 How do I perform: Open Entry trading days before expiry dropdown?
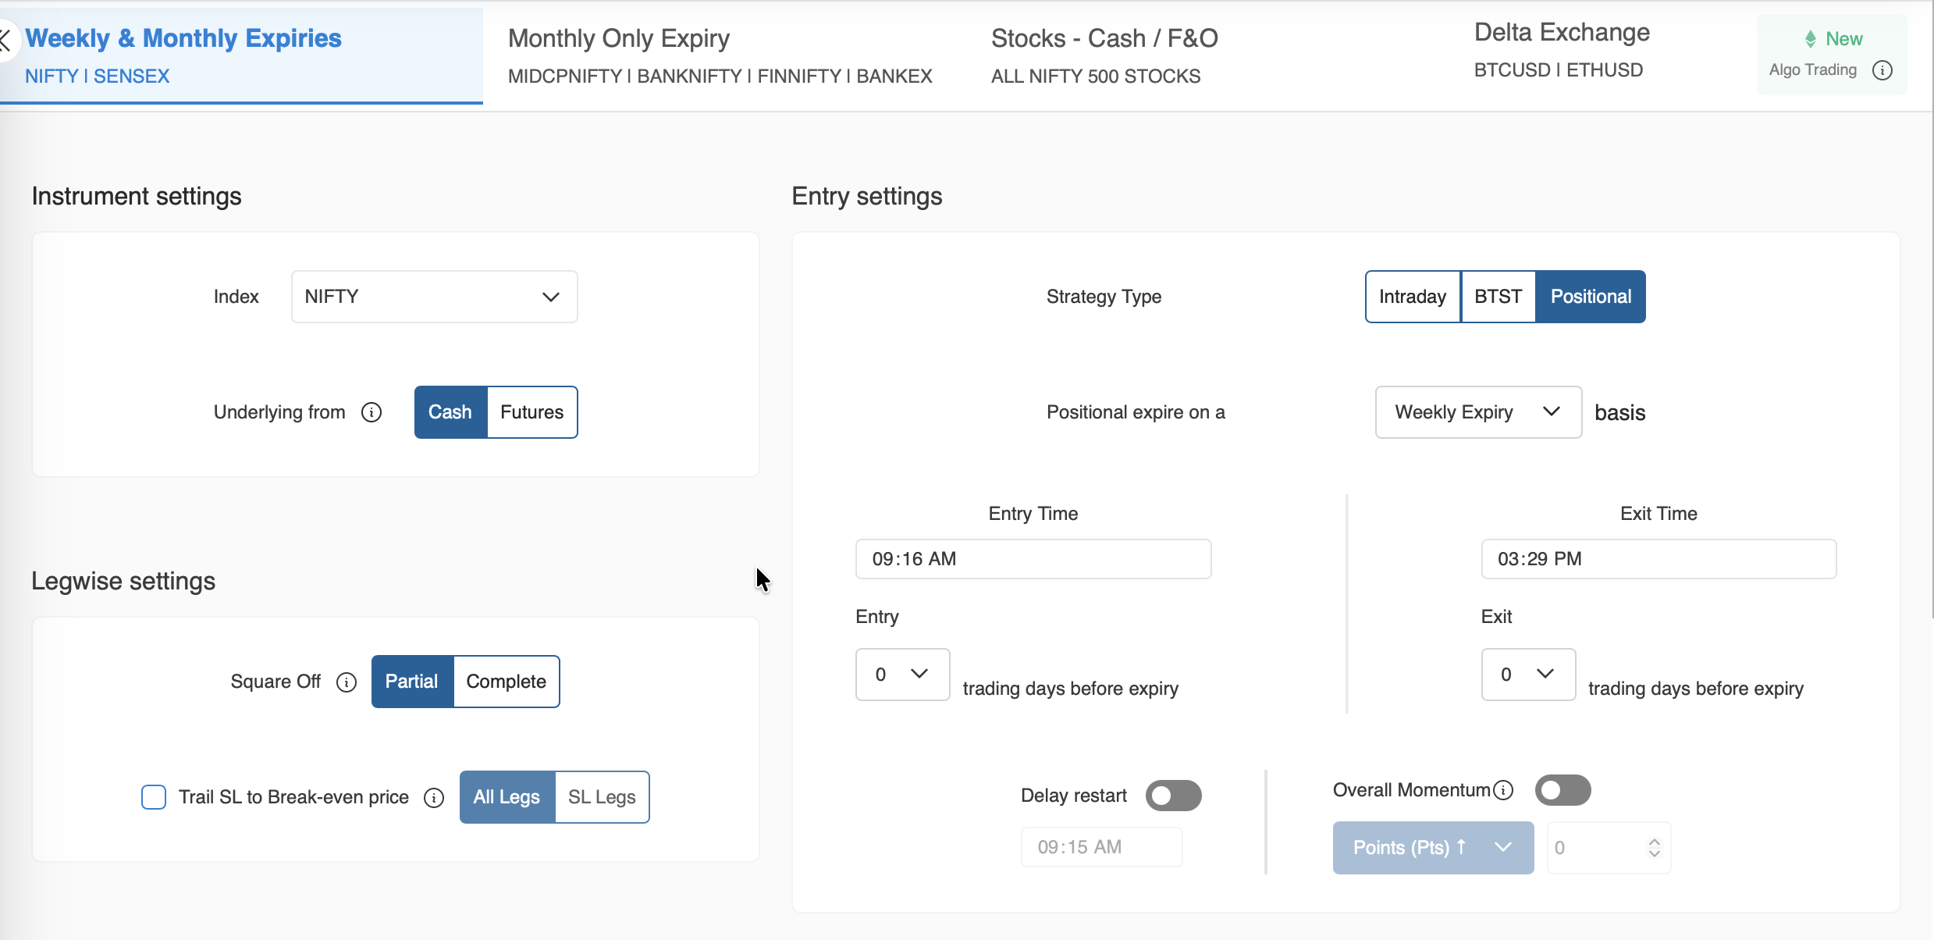[x=902, y=675]
